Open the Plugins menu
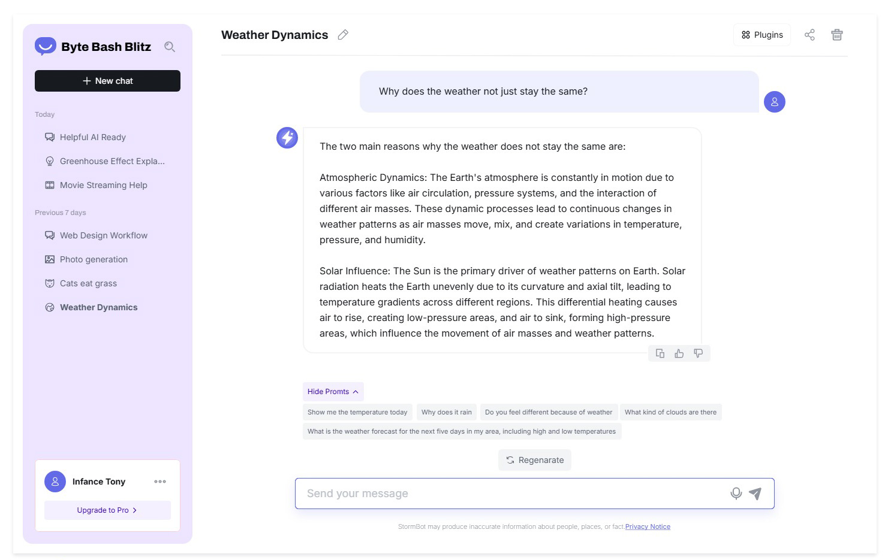This screenshot has width=891, height=560. 762,35
